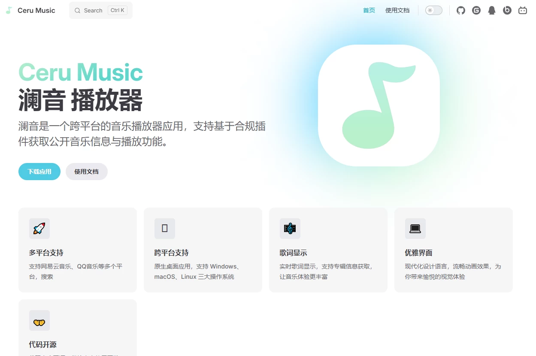Open the Bilibili TV icon
536x356 pixels.
pos(522,10)
